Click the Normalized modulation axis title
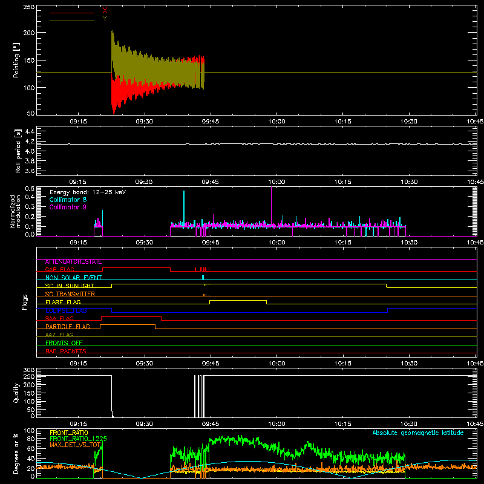 pos(15,211)
